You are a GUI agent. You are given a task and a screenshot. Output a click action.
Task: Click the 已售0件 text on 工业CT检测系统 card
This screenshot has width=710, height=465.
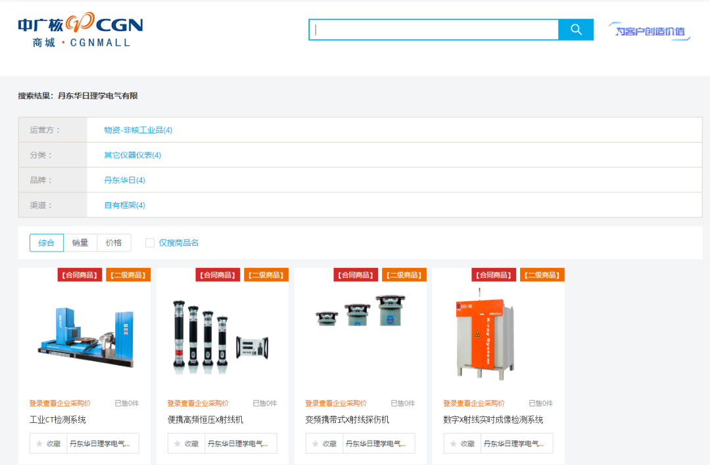[x=127, y=403]
